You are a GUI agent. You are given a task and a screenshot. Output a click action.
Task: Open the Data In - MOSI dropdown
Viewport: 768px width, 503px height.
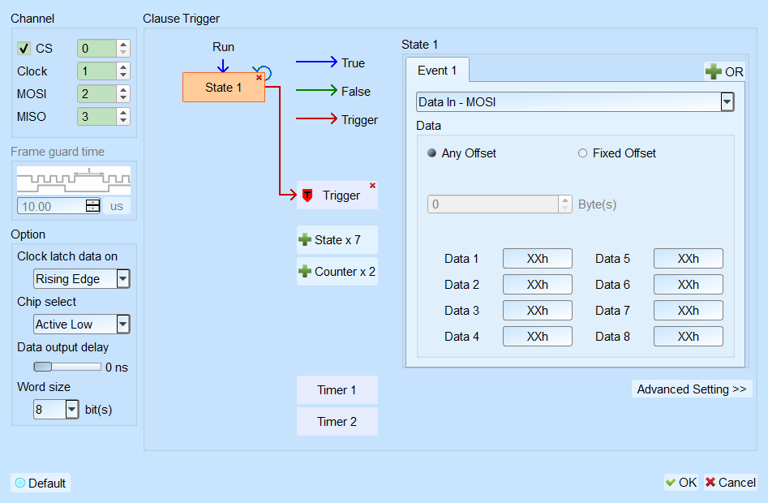click(727, 102)
